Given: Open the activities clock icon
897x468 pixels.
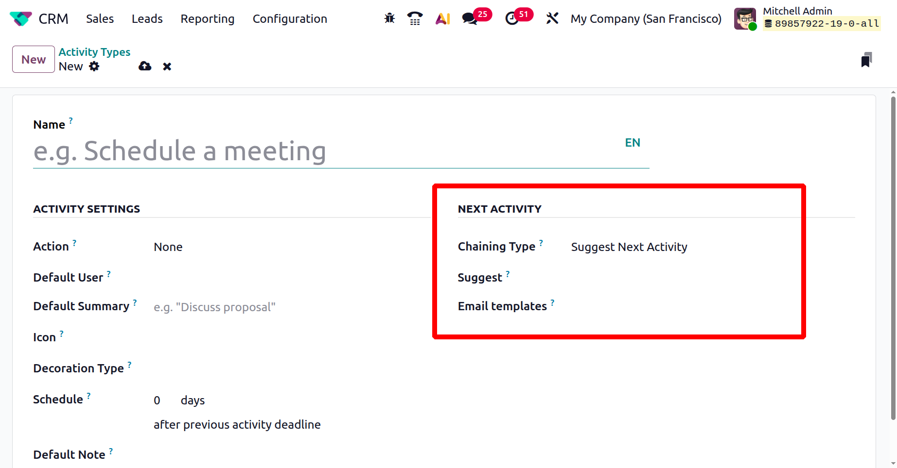Looking at the screenshot, I should pos(512,18).
